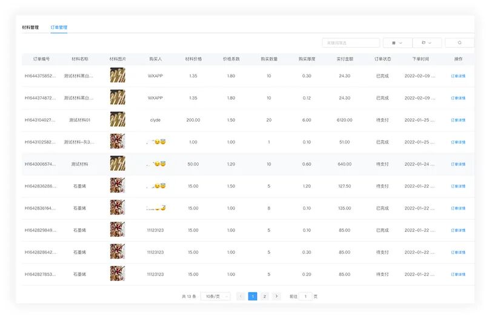Screen dimensions: 489x318
Task: Click order number H1642836164 cell
Action: point(40,208)
